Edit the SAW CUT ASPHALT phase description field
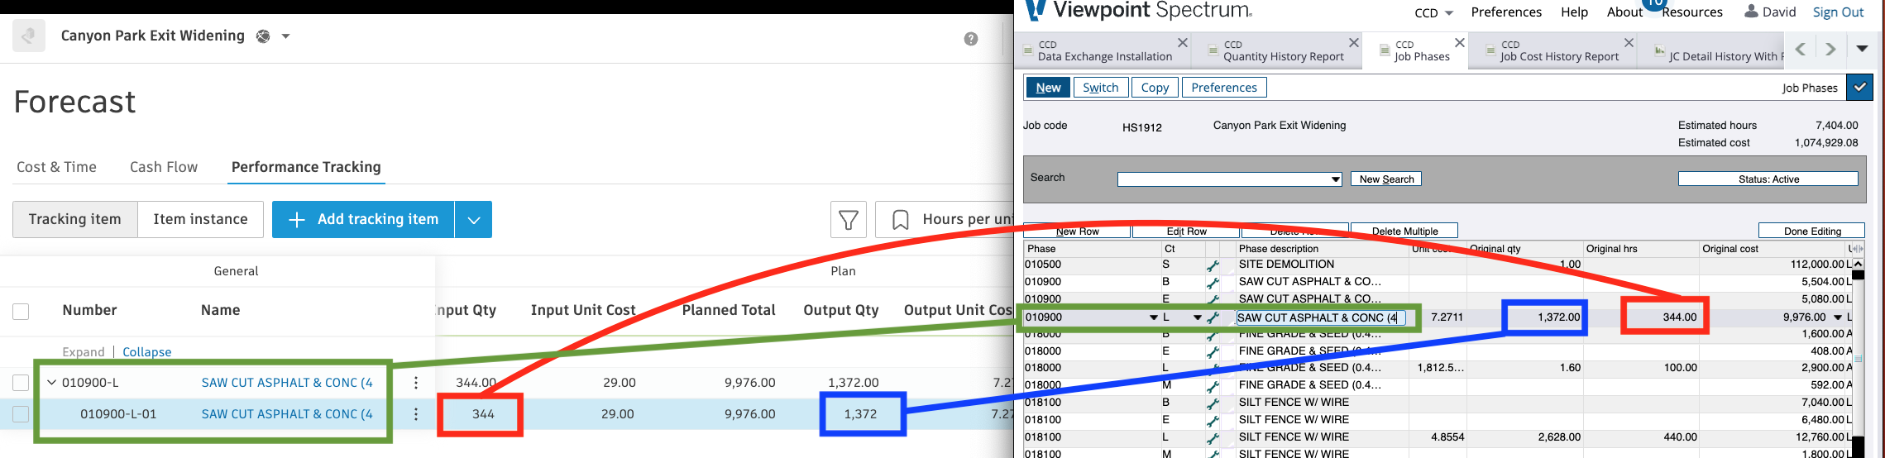Image resolution: width=1885 pixels, height=458 pixels. (x=1320, y=317)
